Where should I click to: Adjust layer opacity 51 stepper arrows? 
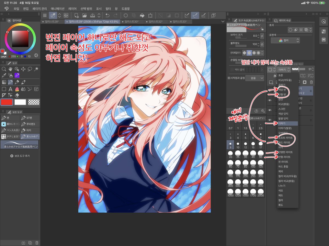click(313, 69)
